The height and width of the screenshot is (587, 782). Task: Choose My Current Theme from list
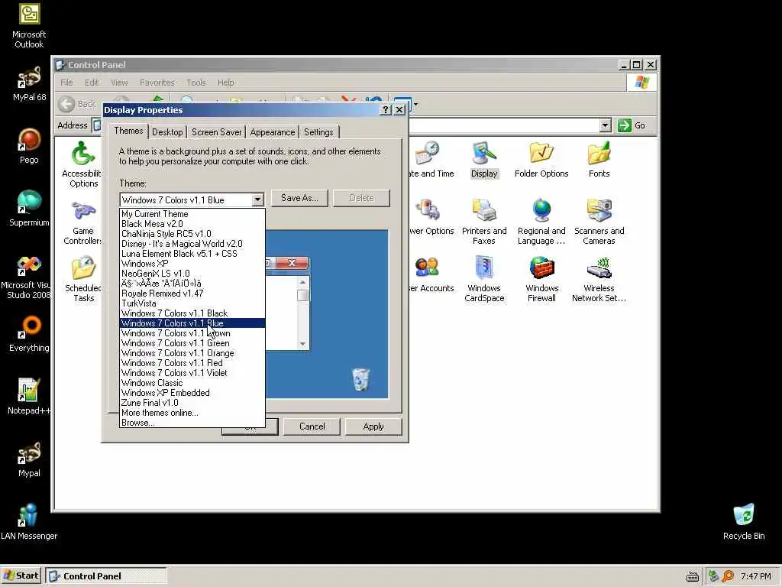[192, 214]
